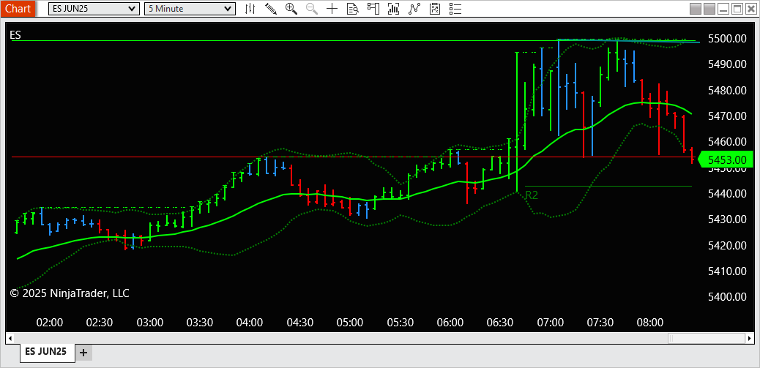Select the zoom in magnifier tool

291,8
